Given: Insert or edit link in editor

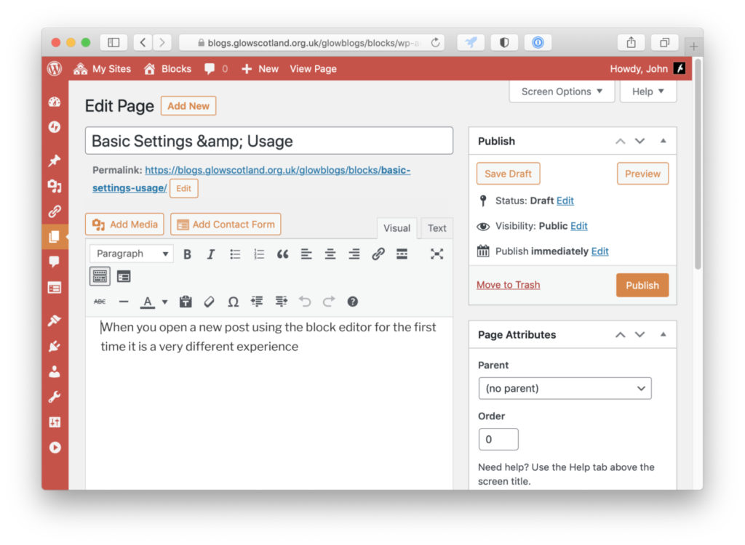Looking at the screenshot, I should [x=378, y=254].
